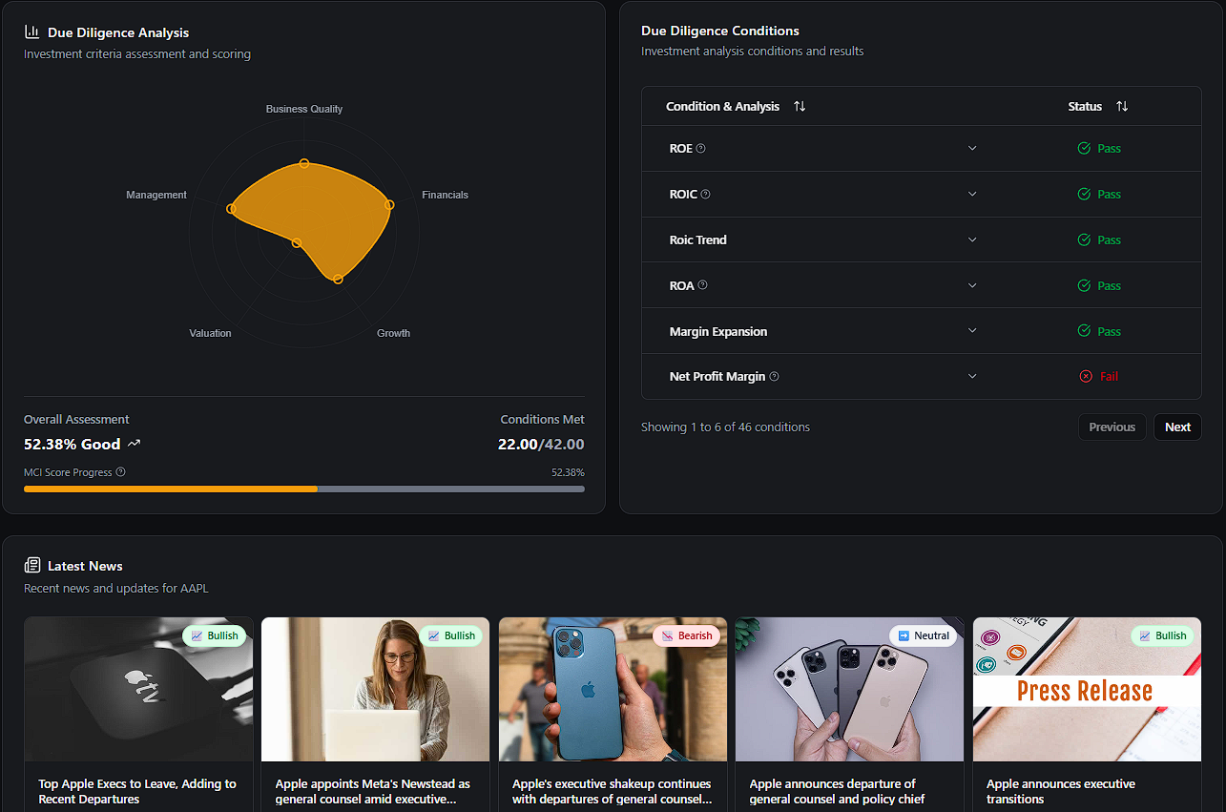Click the bar chart icon beside Due Diligence Analysis
This screenshot has height=812, width=1226.
31,31
